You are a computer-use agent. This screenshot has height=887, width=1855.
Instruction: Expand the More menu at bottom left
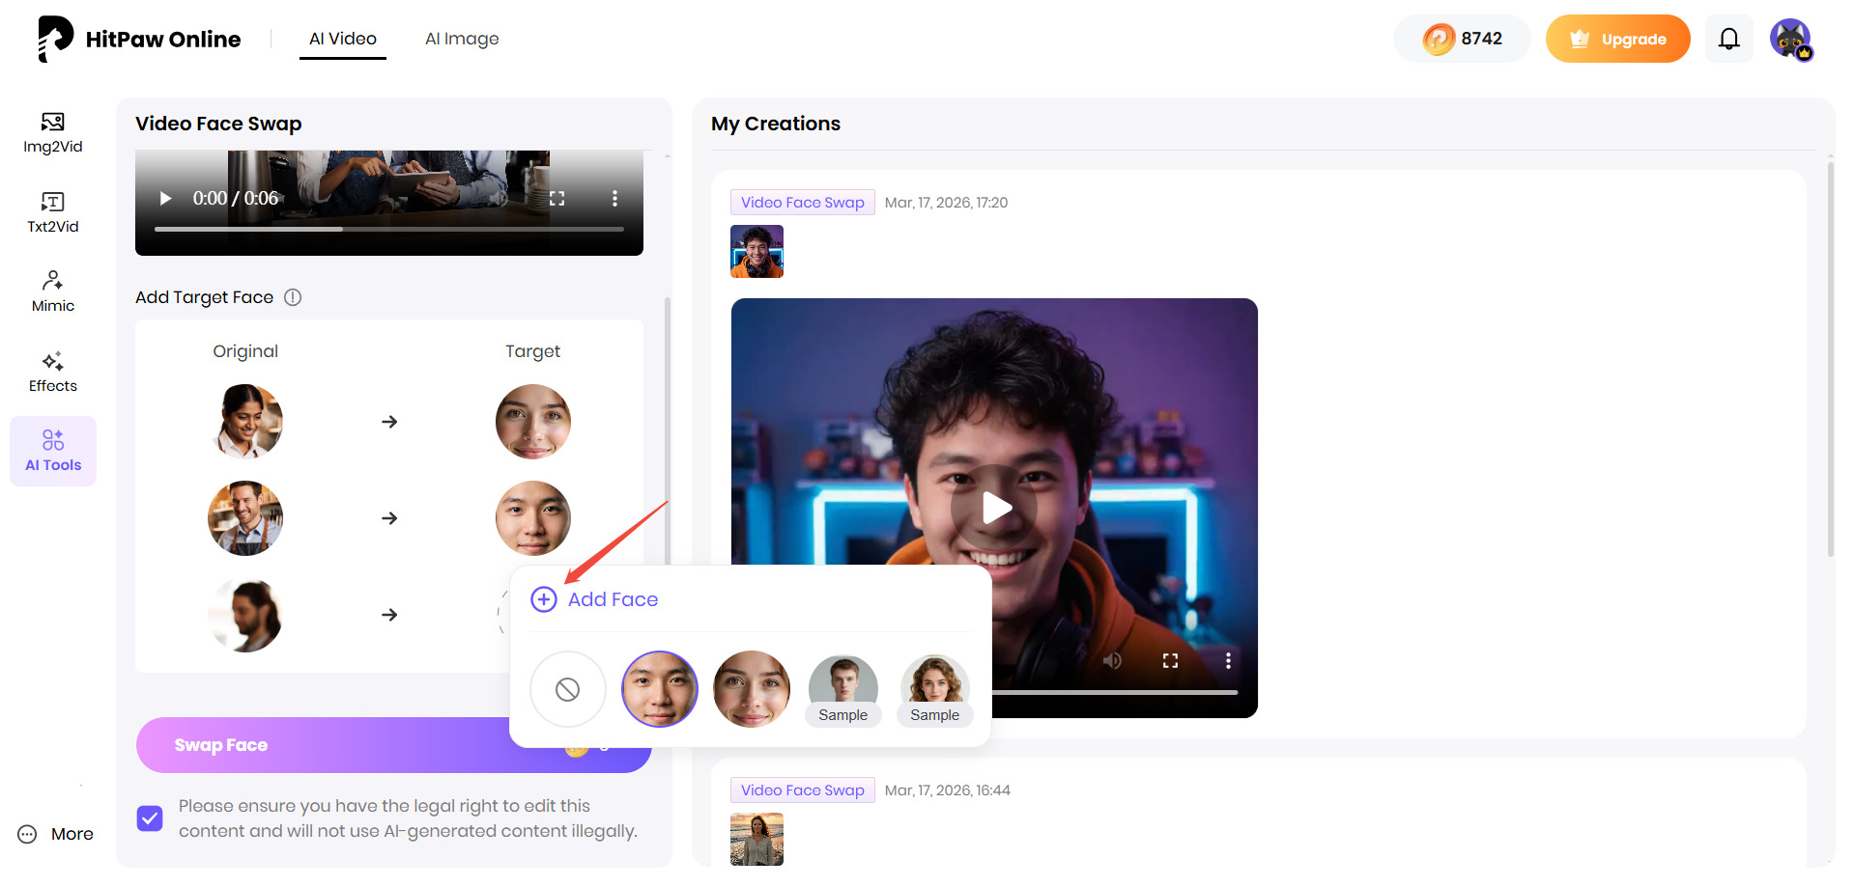54,833
